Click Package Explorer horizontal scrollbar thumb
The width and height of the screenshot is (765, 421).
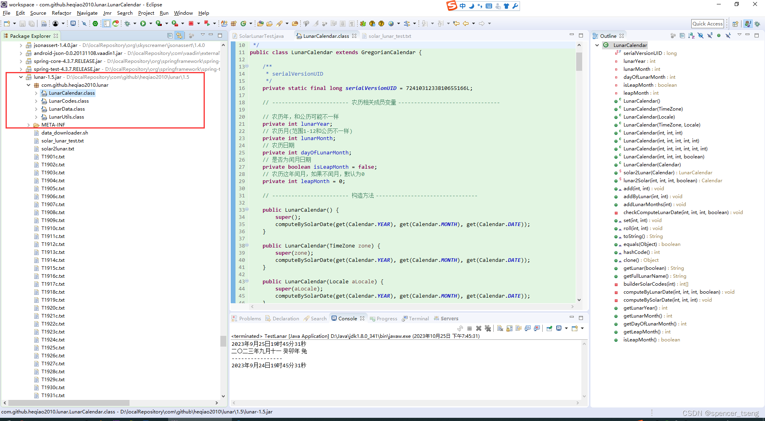tap(69, 403)
